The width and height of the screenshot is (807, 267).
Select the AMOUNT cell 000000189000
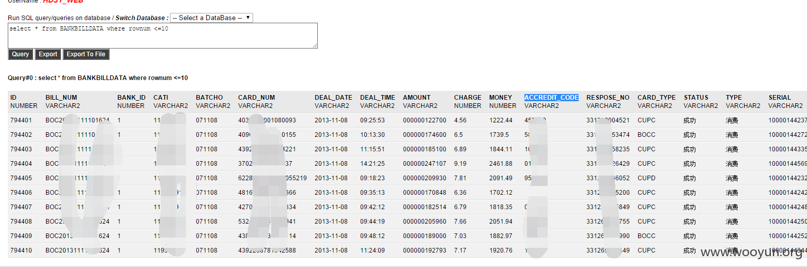pyautogui.click(x=424, y=236)
